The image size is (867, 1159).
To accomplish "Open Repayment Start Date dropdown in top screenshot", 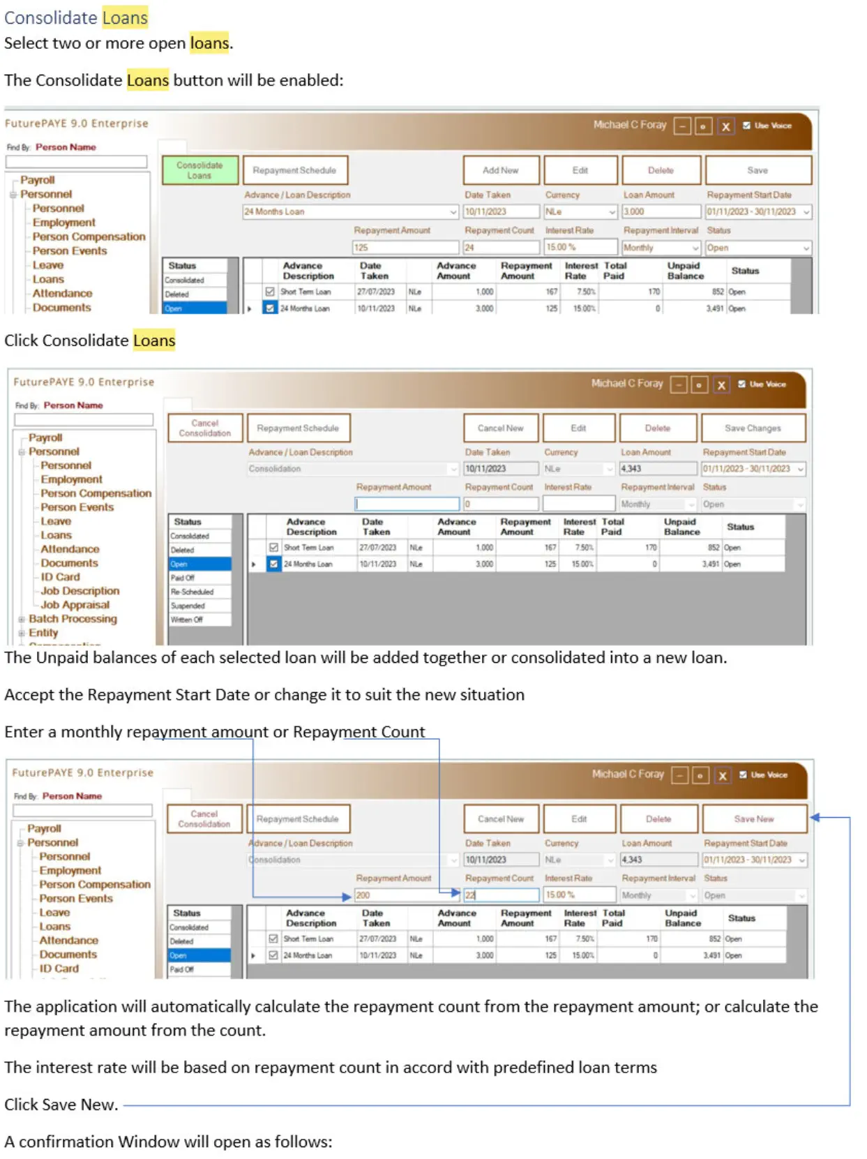I will point(806,211).
